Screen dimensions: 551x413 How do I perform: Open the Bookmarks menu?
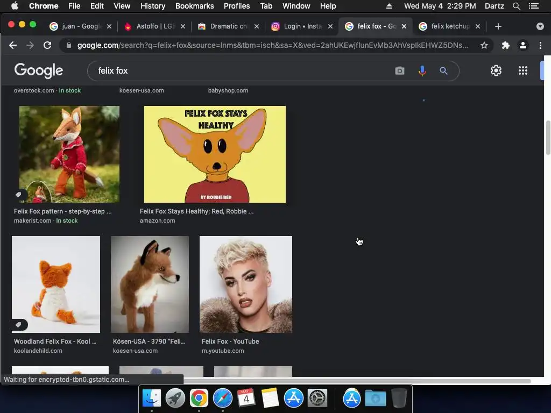click(x=195, y=6)
